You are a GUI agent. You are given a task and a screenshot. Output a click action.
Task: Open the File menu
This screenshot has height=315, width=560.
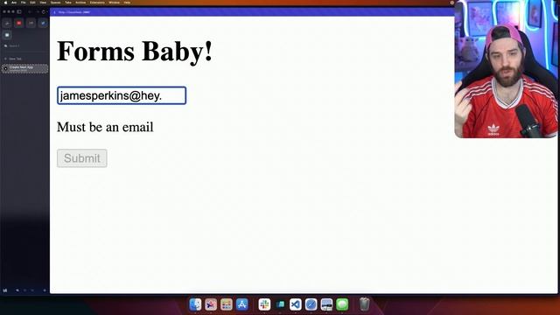[x=24, y=3]
